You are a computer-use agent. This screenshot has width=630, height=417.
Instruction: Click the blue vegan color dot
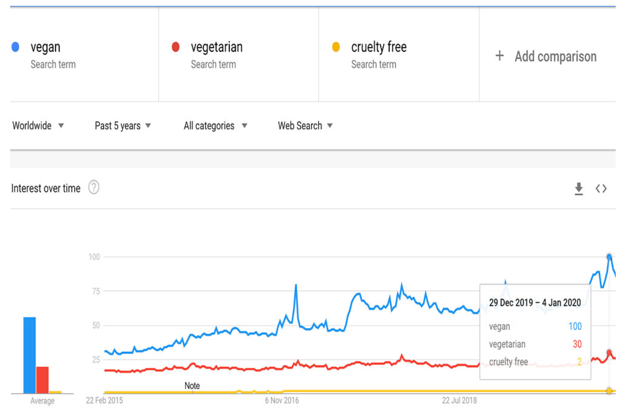(x=16, y=47)
